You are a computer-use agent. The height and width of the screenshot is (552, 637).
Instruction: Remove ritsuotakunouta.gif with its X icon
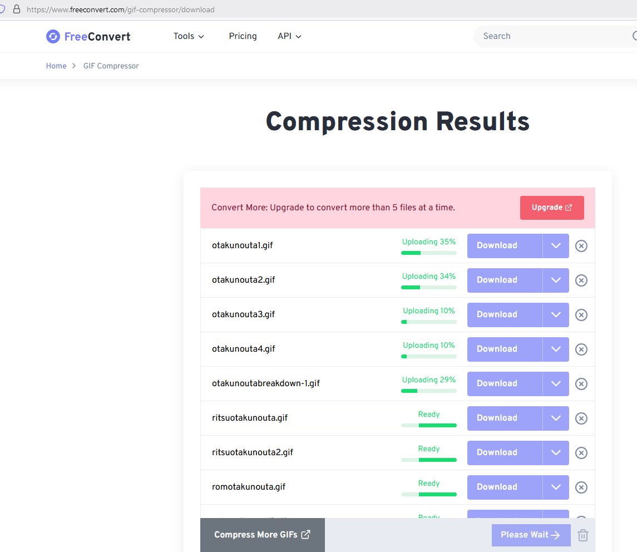581,418
